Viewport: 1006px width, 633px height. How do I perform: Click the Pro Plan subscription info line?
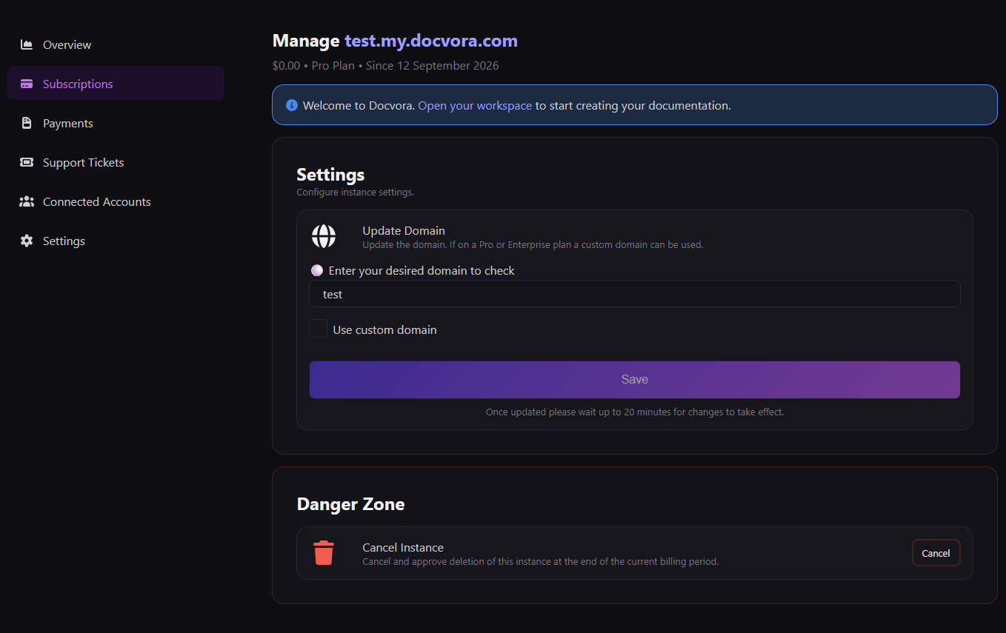click(x=385, y=65)
